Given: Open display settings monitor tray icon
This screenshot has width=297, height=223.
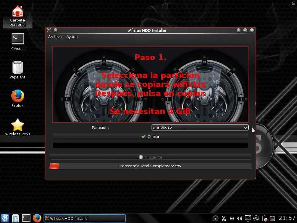Looking at the screenshot, I should [248, 218].
